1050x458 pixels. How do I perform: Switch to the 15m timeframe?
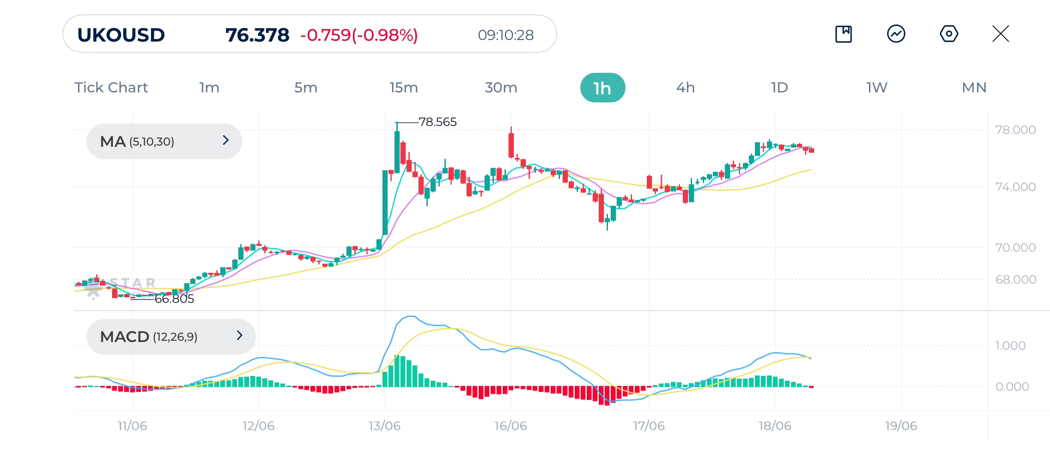[x=404, y=87]
